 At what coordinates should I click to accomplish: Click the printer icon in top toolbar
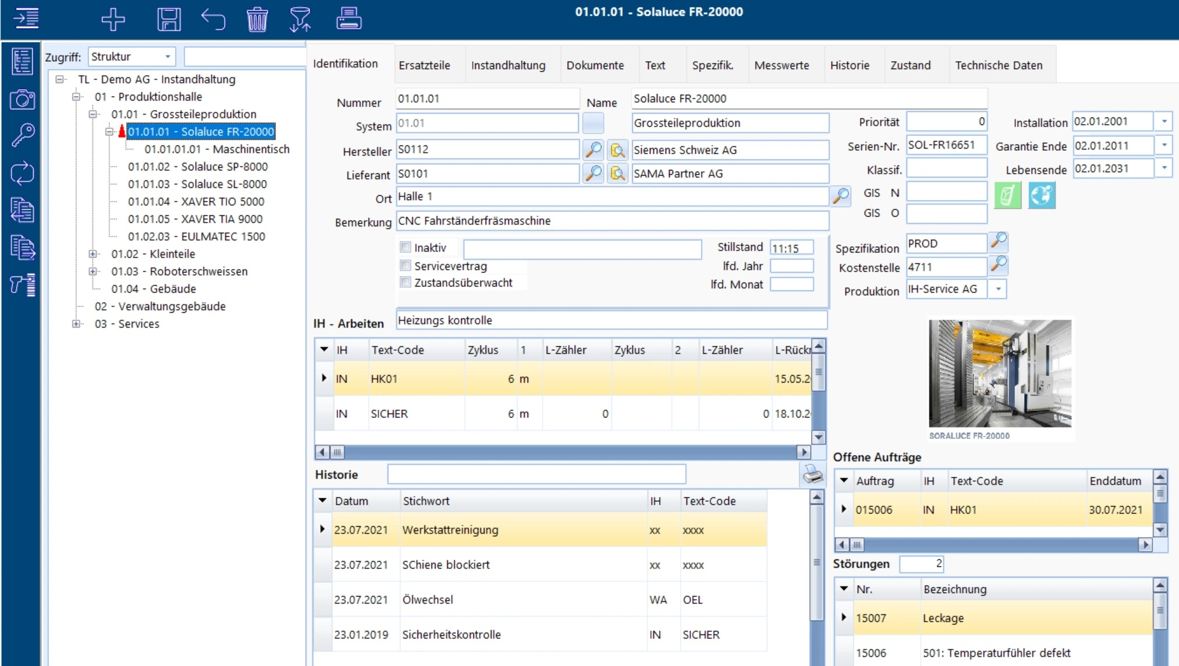click(349, 19)
